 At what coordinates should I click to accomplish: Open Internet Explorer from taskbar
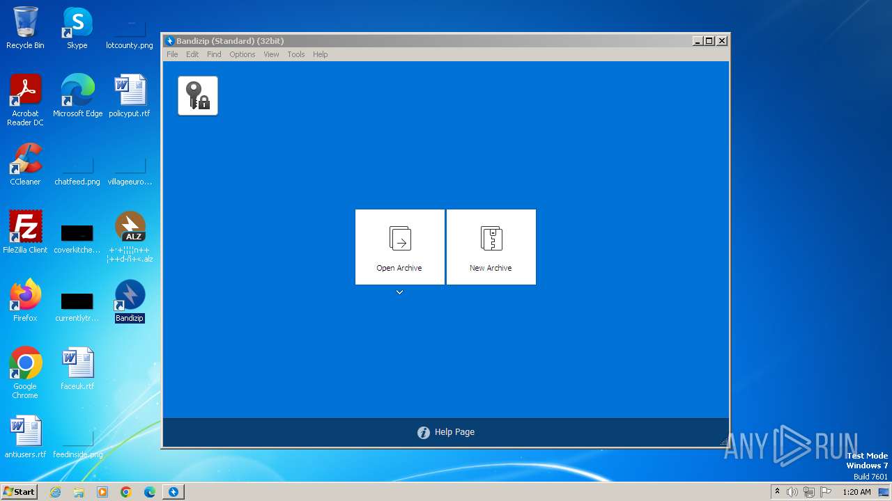coord(55,492)
